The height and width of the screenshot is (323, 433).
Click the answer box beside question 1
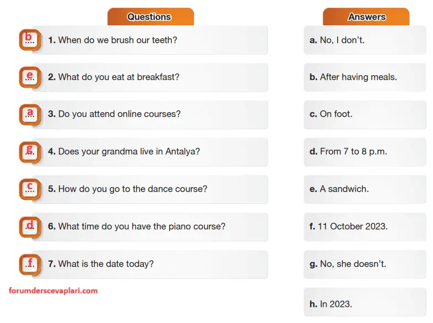point(29,40)
